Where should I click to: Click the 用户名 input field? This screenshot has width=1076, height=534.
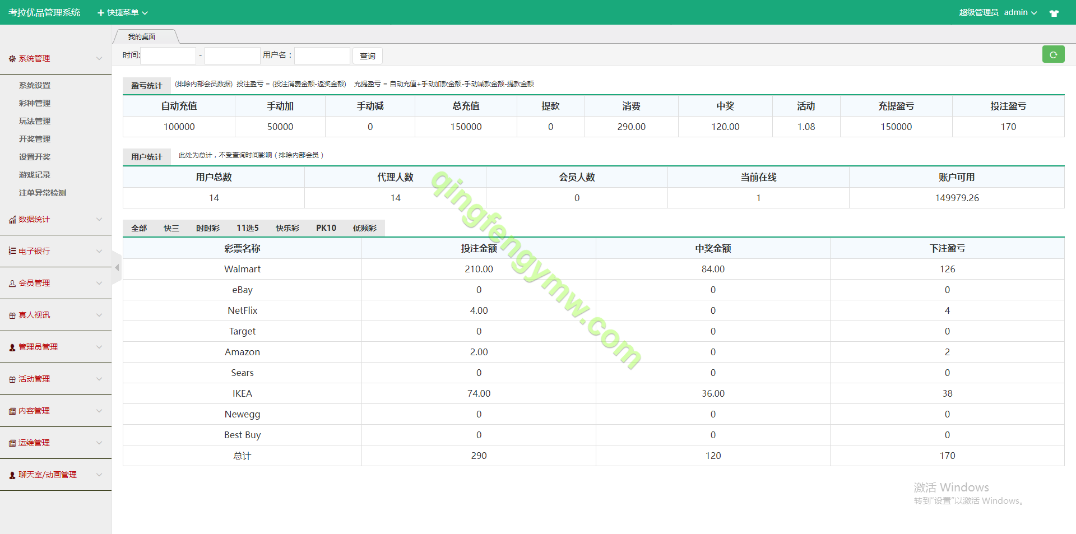click(x=322, y=55)
